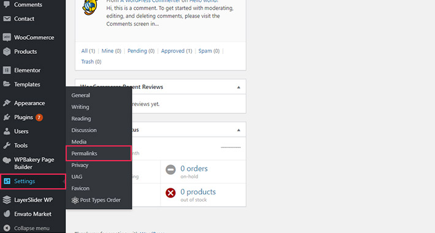The width and height of the screenshot is (435, 233).
Task: Click the WPBakery Page Builder icon
Action: tap(7, 160)
